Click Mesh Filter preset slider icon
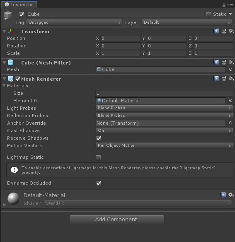235x242 pixels. [224, 63]
